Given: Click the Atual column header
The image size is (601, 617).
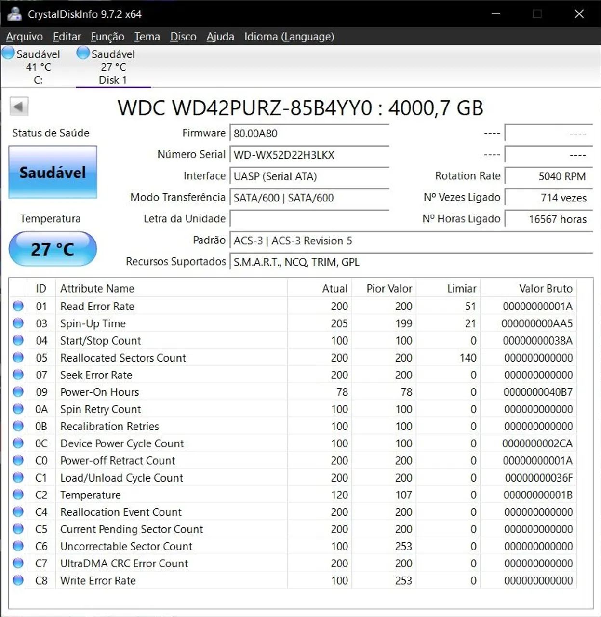Looking at the screenshot, I should click(x=320, y=289).
